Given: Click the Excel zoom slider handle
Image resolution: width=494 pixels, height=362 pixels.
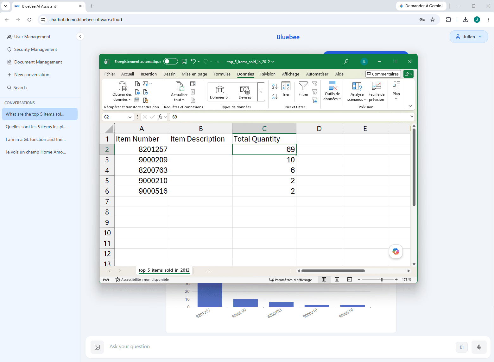Looking at the screenshot, I should point(382,280).
